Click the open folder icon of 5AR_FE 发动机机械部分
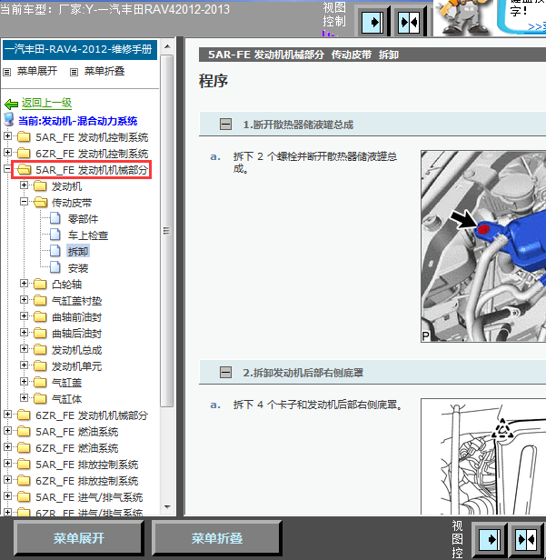Screen dimensions: 546x560 (x=24, y=170)
